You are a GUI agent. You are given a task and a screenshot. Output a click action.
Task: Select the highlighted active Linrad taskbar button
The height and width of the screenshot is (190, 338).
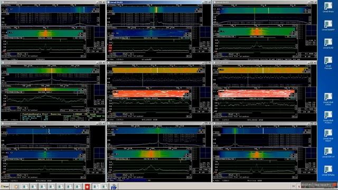pos(96,186)
